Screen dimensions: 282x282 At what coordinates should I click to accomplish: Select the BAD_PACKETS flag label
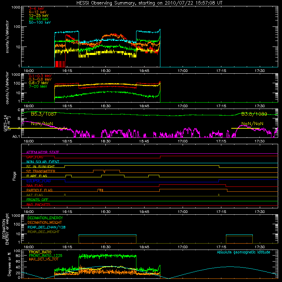point(38,204)
